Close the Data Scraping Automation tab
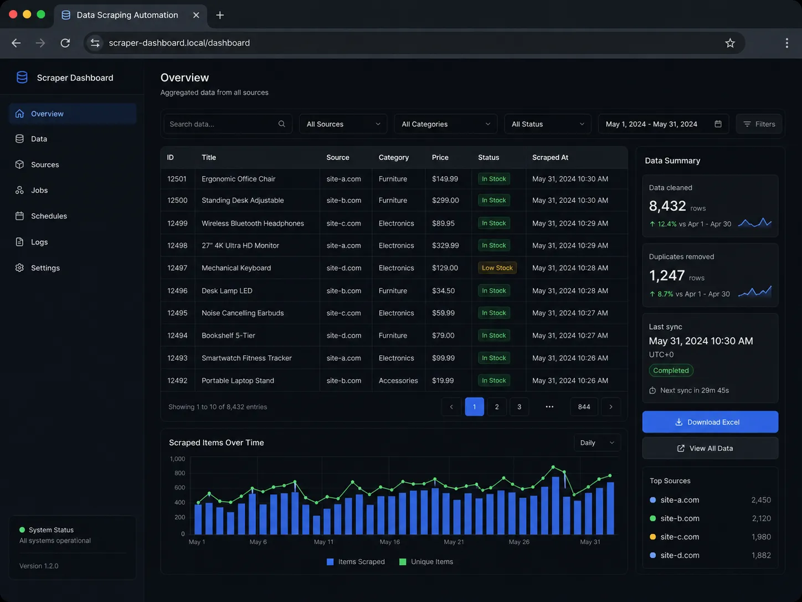 click(x=196, y=15)
